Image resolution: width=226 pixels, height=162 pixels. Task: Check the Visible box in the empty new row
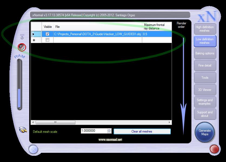coord(47,40)
